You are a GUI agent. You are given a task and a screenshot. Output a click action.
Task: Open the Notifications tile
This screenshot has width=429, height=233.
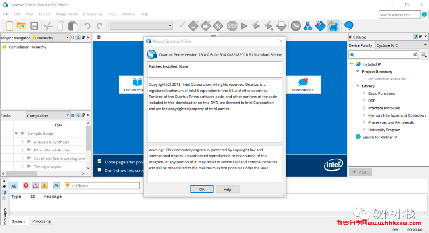303,85
